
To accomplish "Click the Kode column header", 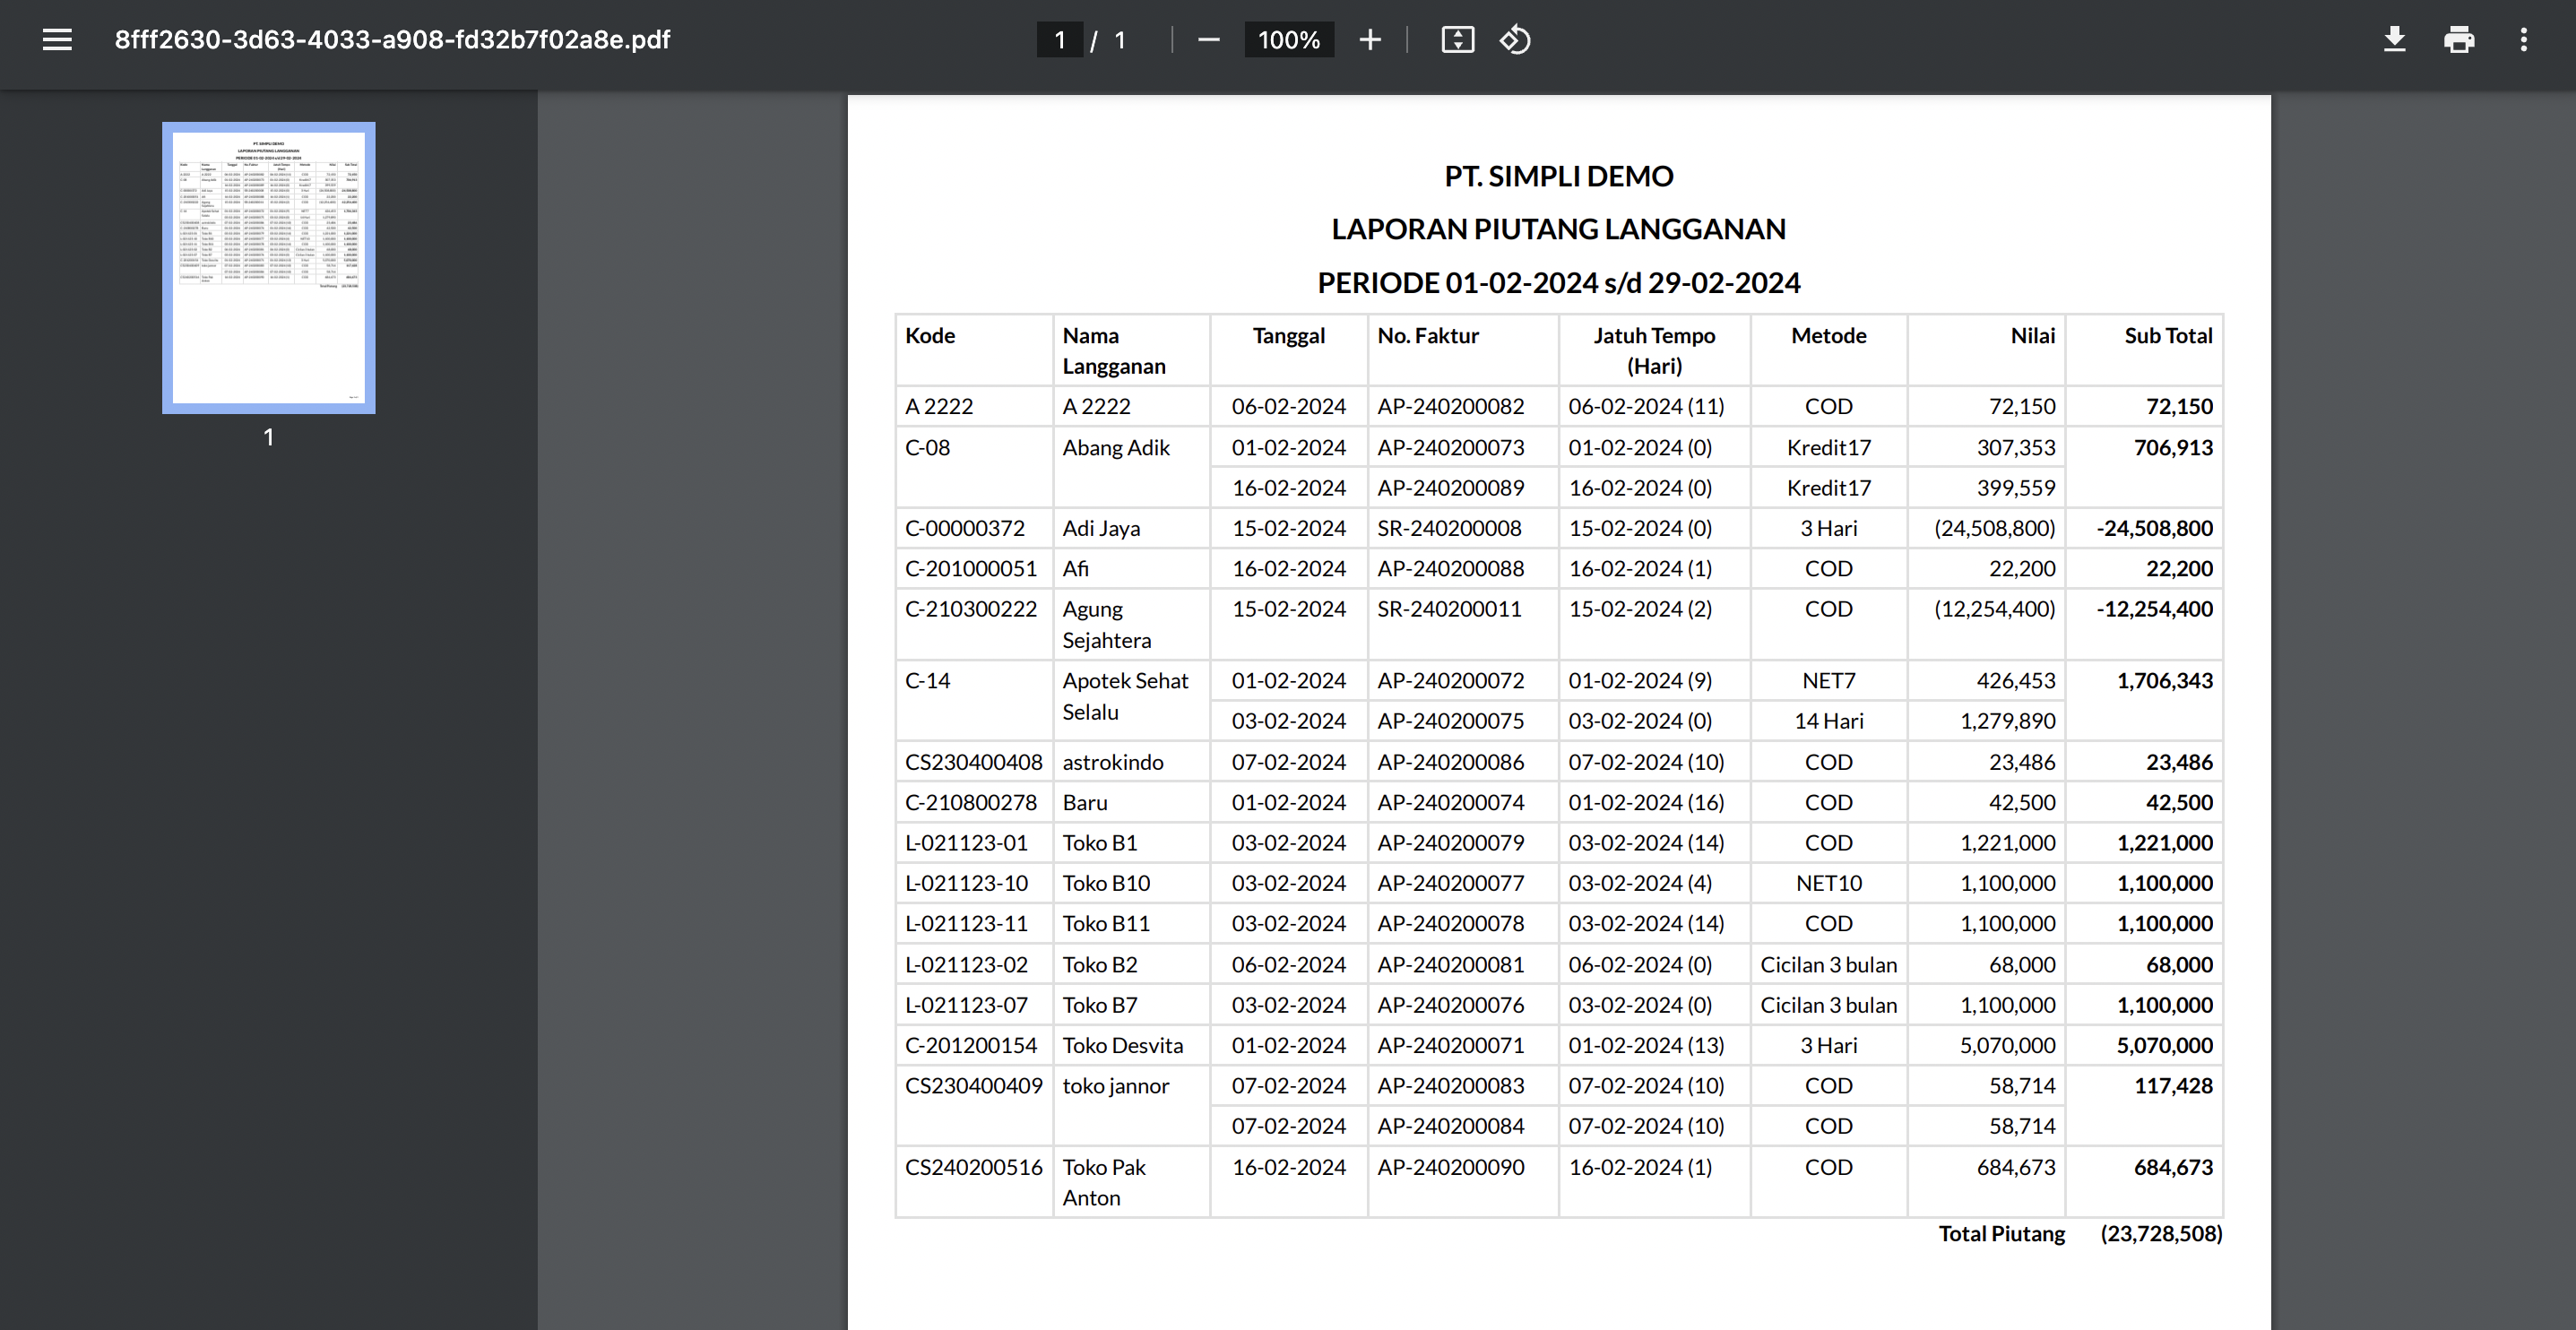I will 930,336.
